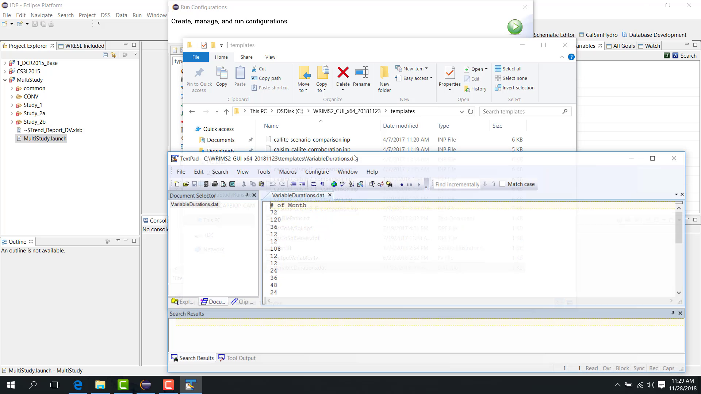701x394 pixels.
Task: Toggle Ovr overwrite mode in TextPad status bar
Action: coord(607,368)
